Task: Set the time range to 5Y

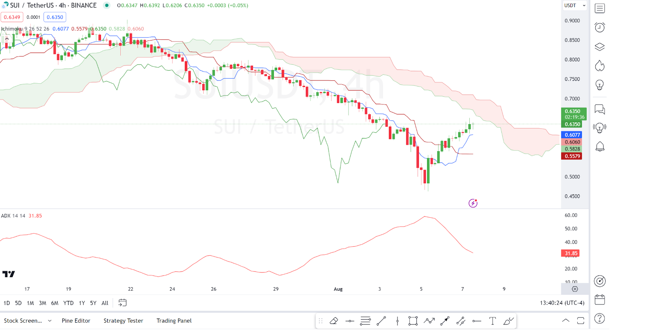Action: pyautogui.click(x=93, y=303)
